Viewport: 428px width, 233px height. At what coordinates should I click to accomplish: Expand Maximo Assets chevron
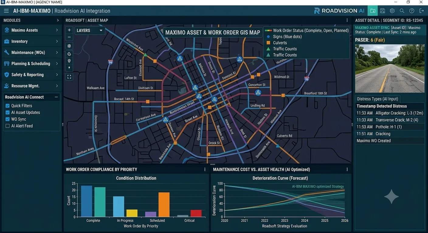click(x=57, y=30)
